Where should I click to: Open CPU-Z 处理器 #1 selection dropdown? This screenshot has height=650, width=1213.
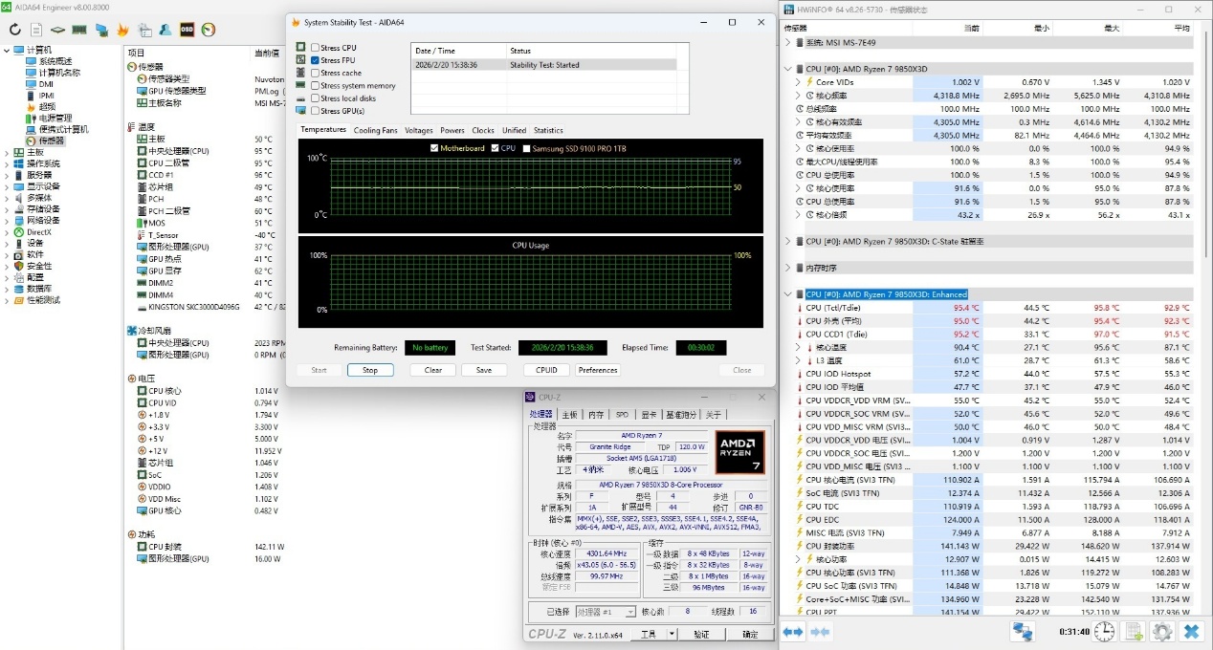tap(629, 612)
